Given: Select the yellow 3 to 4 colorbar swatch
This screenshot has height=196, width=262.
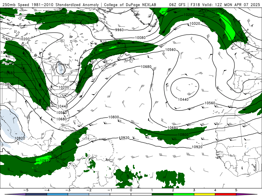Looking at the screenshot, I should (205, 194).
